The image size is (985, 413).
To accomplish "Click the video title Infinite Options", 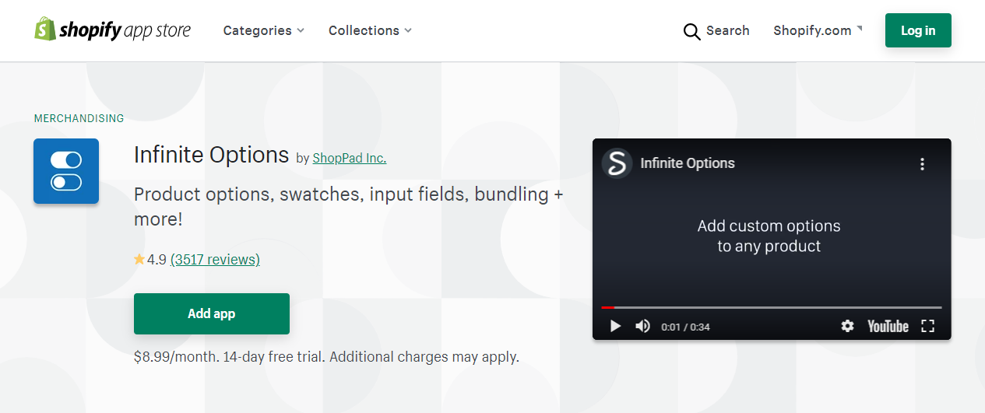I will click(688, 163).
